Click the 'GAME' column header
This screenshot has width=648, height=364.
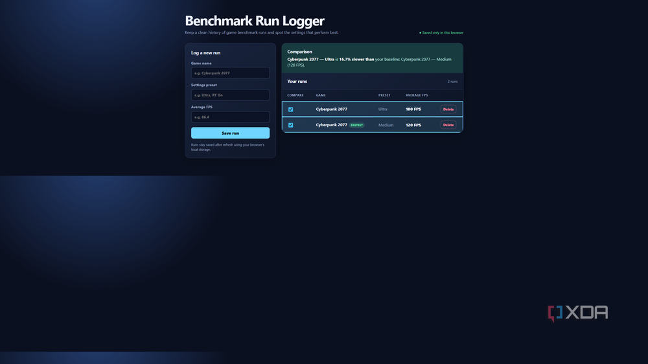point(321,95)
